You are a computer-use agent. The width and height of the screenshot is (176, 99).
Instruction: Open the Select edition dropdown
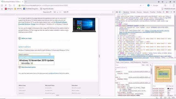point(34,54)
